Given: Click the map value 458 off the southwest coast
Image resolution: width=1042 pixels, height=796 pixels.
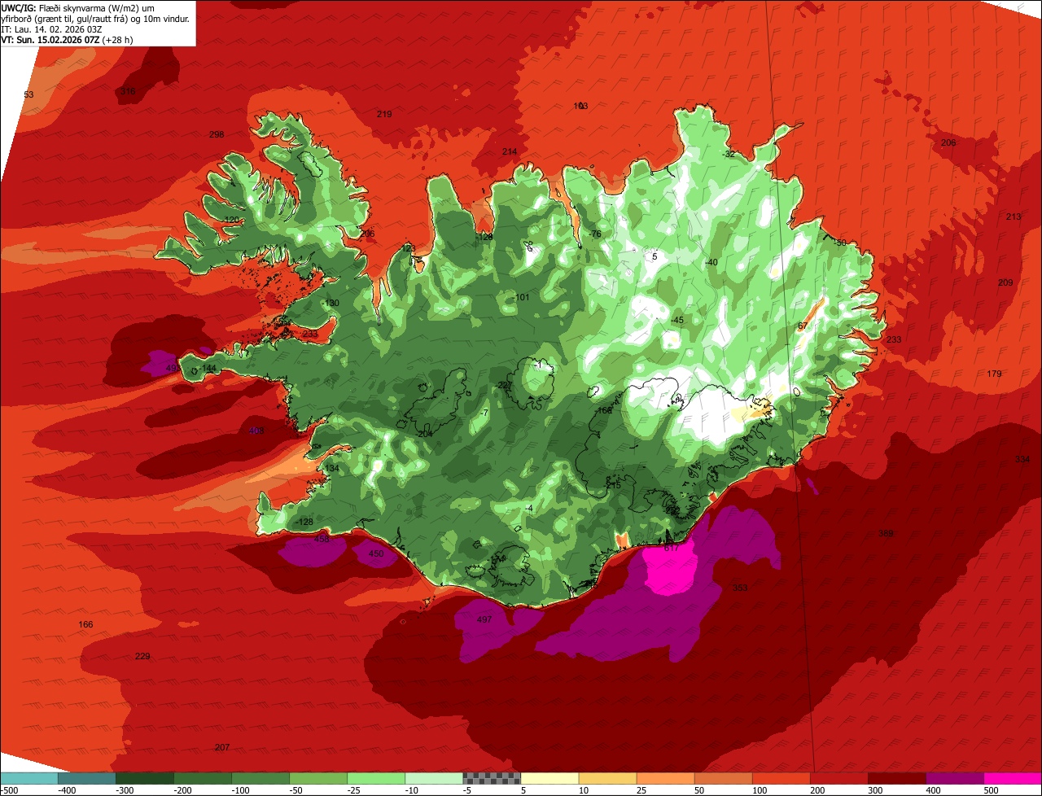Looking at the screenshot, I should coord(321,539).
